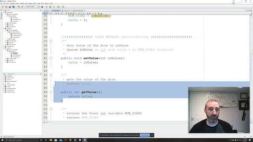Click the New Project toolbar icon

6,7
